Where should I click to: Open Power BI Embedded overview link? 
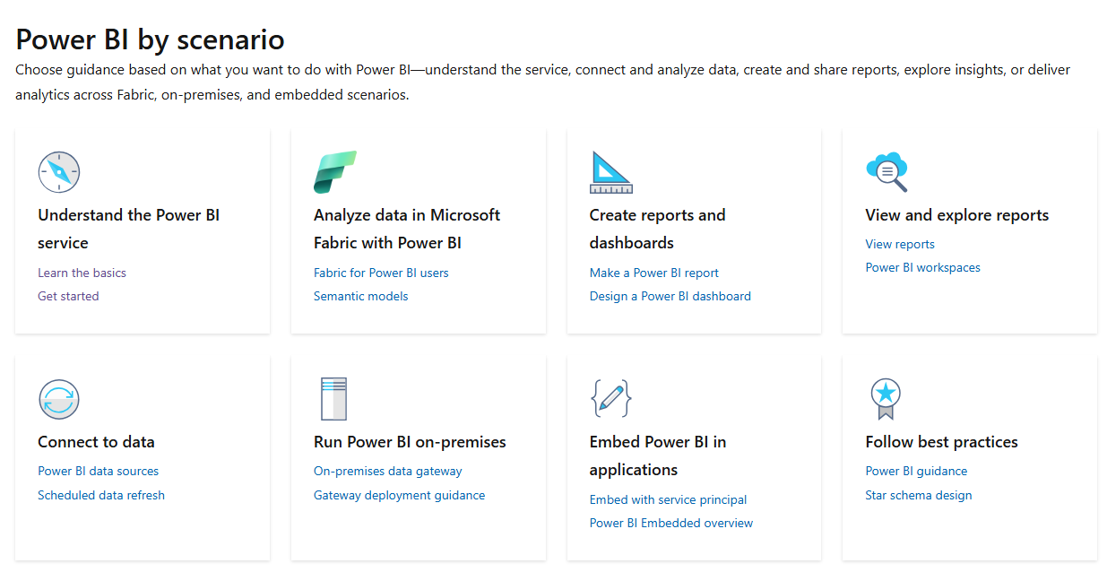pyautogui.click(x=671, y=523)
